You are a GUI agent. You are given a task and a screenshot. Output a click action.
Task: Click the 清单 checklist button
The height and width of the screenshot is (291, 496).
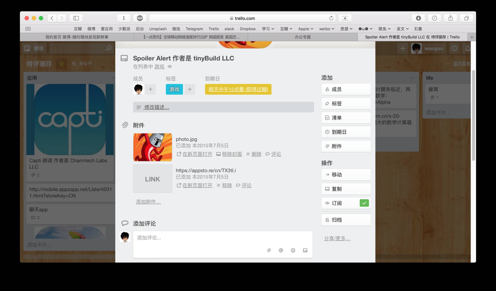tap(346, 118)
